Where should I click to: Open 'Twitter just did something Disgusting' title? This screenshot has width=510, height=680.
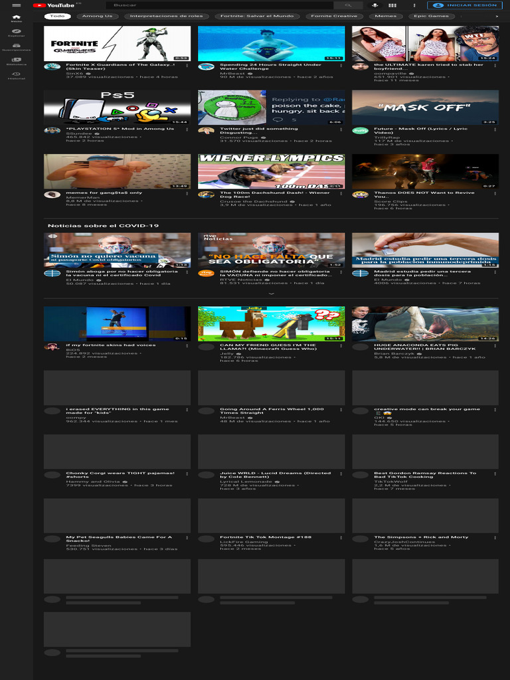click(259, 131)
